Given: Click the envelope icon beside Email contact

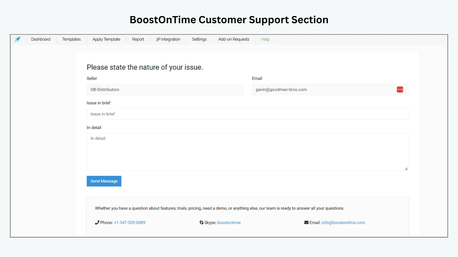Looking at the screenshot, I should 306,222.
